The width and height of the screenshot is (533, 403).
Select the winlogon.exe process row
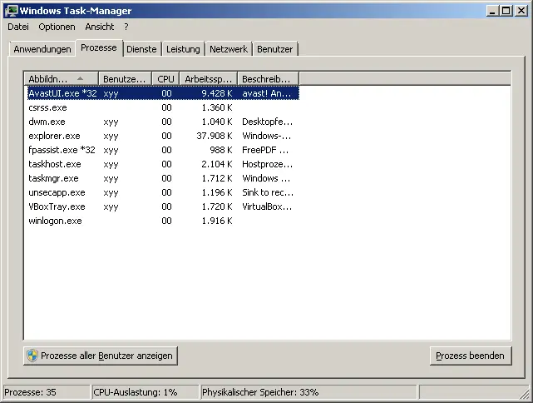55,221
